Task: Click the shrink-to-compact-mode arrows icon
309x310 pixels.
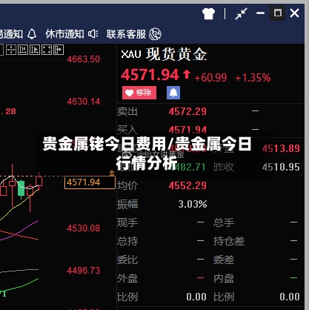Action: (x=241, y=13)
